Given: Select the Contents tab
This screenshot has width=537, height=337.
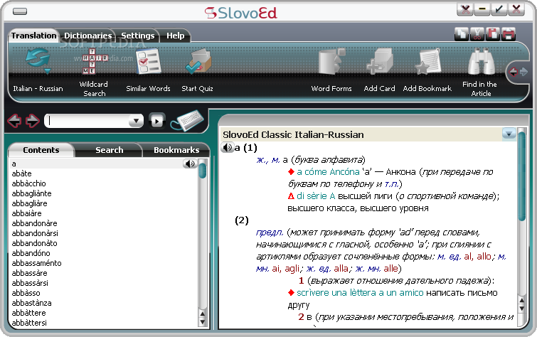Looking at the screenshot, I should pyautogui.click(x=41, y=150).
